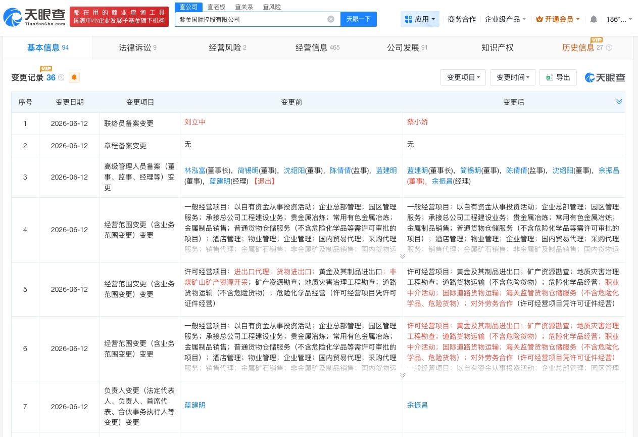Click the 高级管理人员备案 change item cell
638x437 pixels.
coord(140,177)
